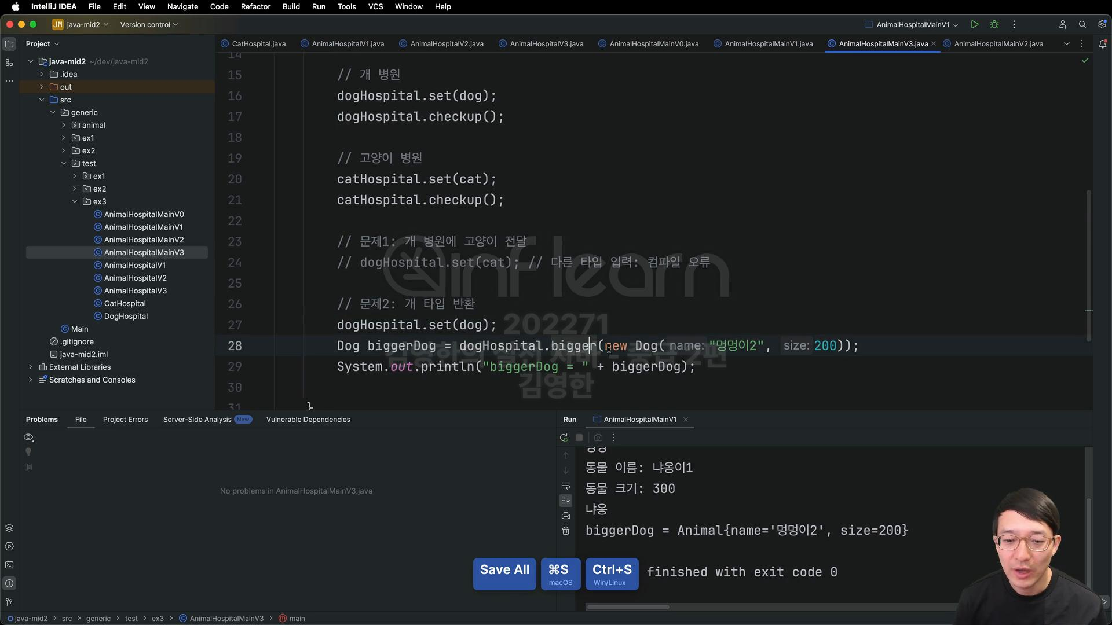Collapse the ex3 package under test
This screenshot has width=1112, height=625.
click(x=75, y=201)
